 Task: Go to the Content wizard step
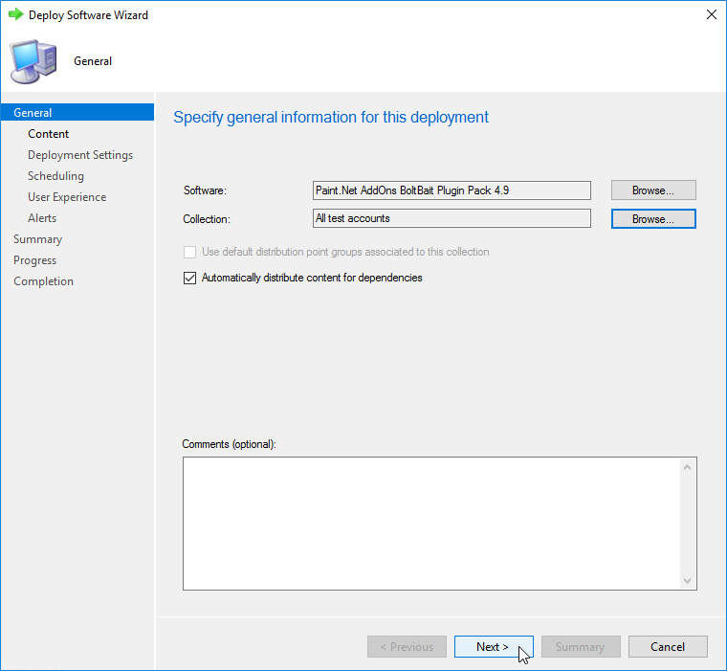click(49, 134)
